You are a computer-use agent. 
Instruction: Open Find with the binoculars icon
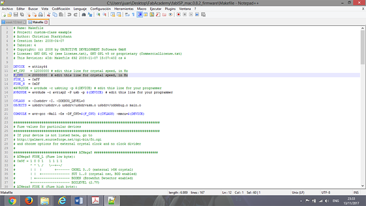(84, 15)
